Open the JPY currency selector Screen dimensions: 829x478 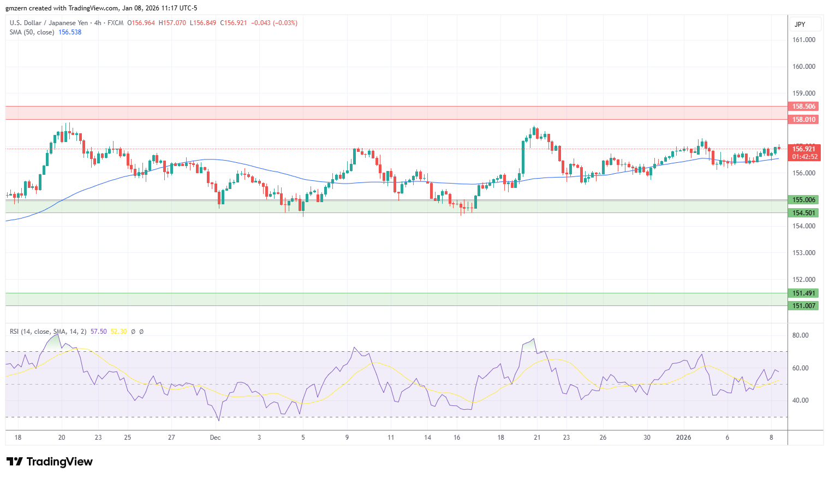[x=805, y=24]
